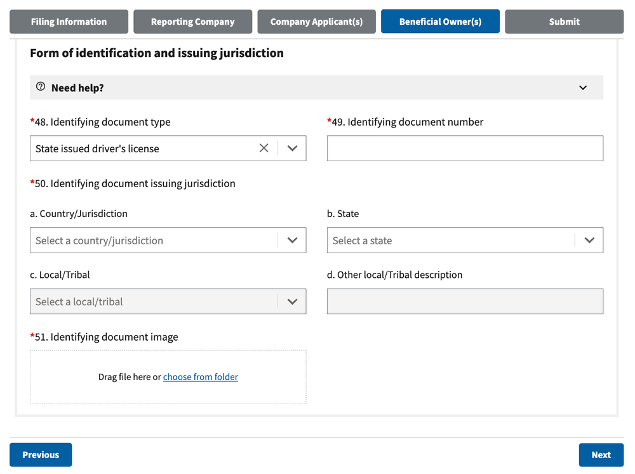Click the State issued driver's license value
The image size is (635, 474).
[97, 148]
